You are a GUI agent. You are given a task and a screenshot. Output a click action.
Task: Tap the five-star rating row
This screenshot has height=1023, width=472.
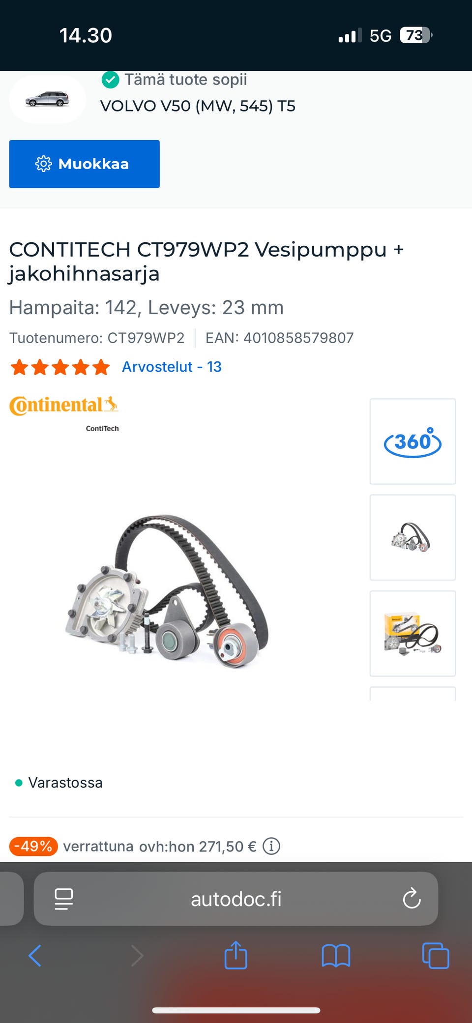(60, 367)
